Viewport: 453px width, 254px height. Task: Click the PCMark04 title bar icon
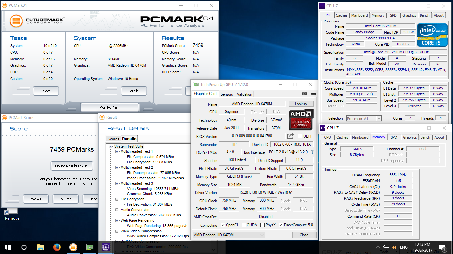(4, 5)
